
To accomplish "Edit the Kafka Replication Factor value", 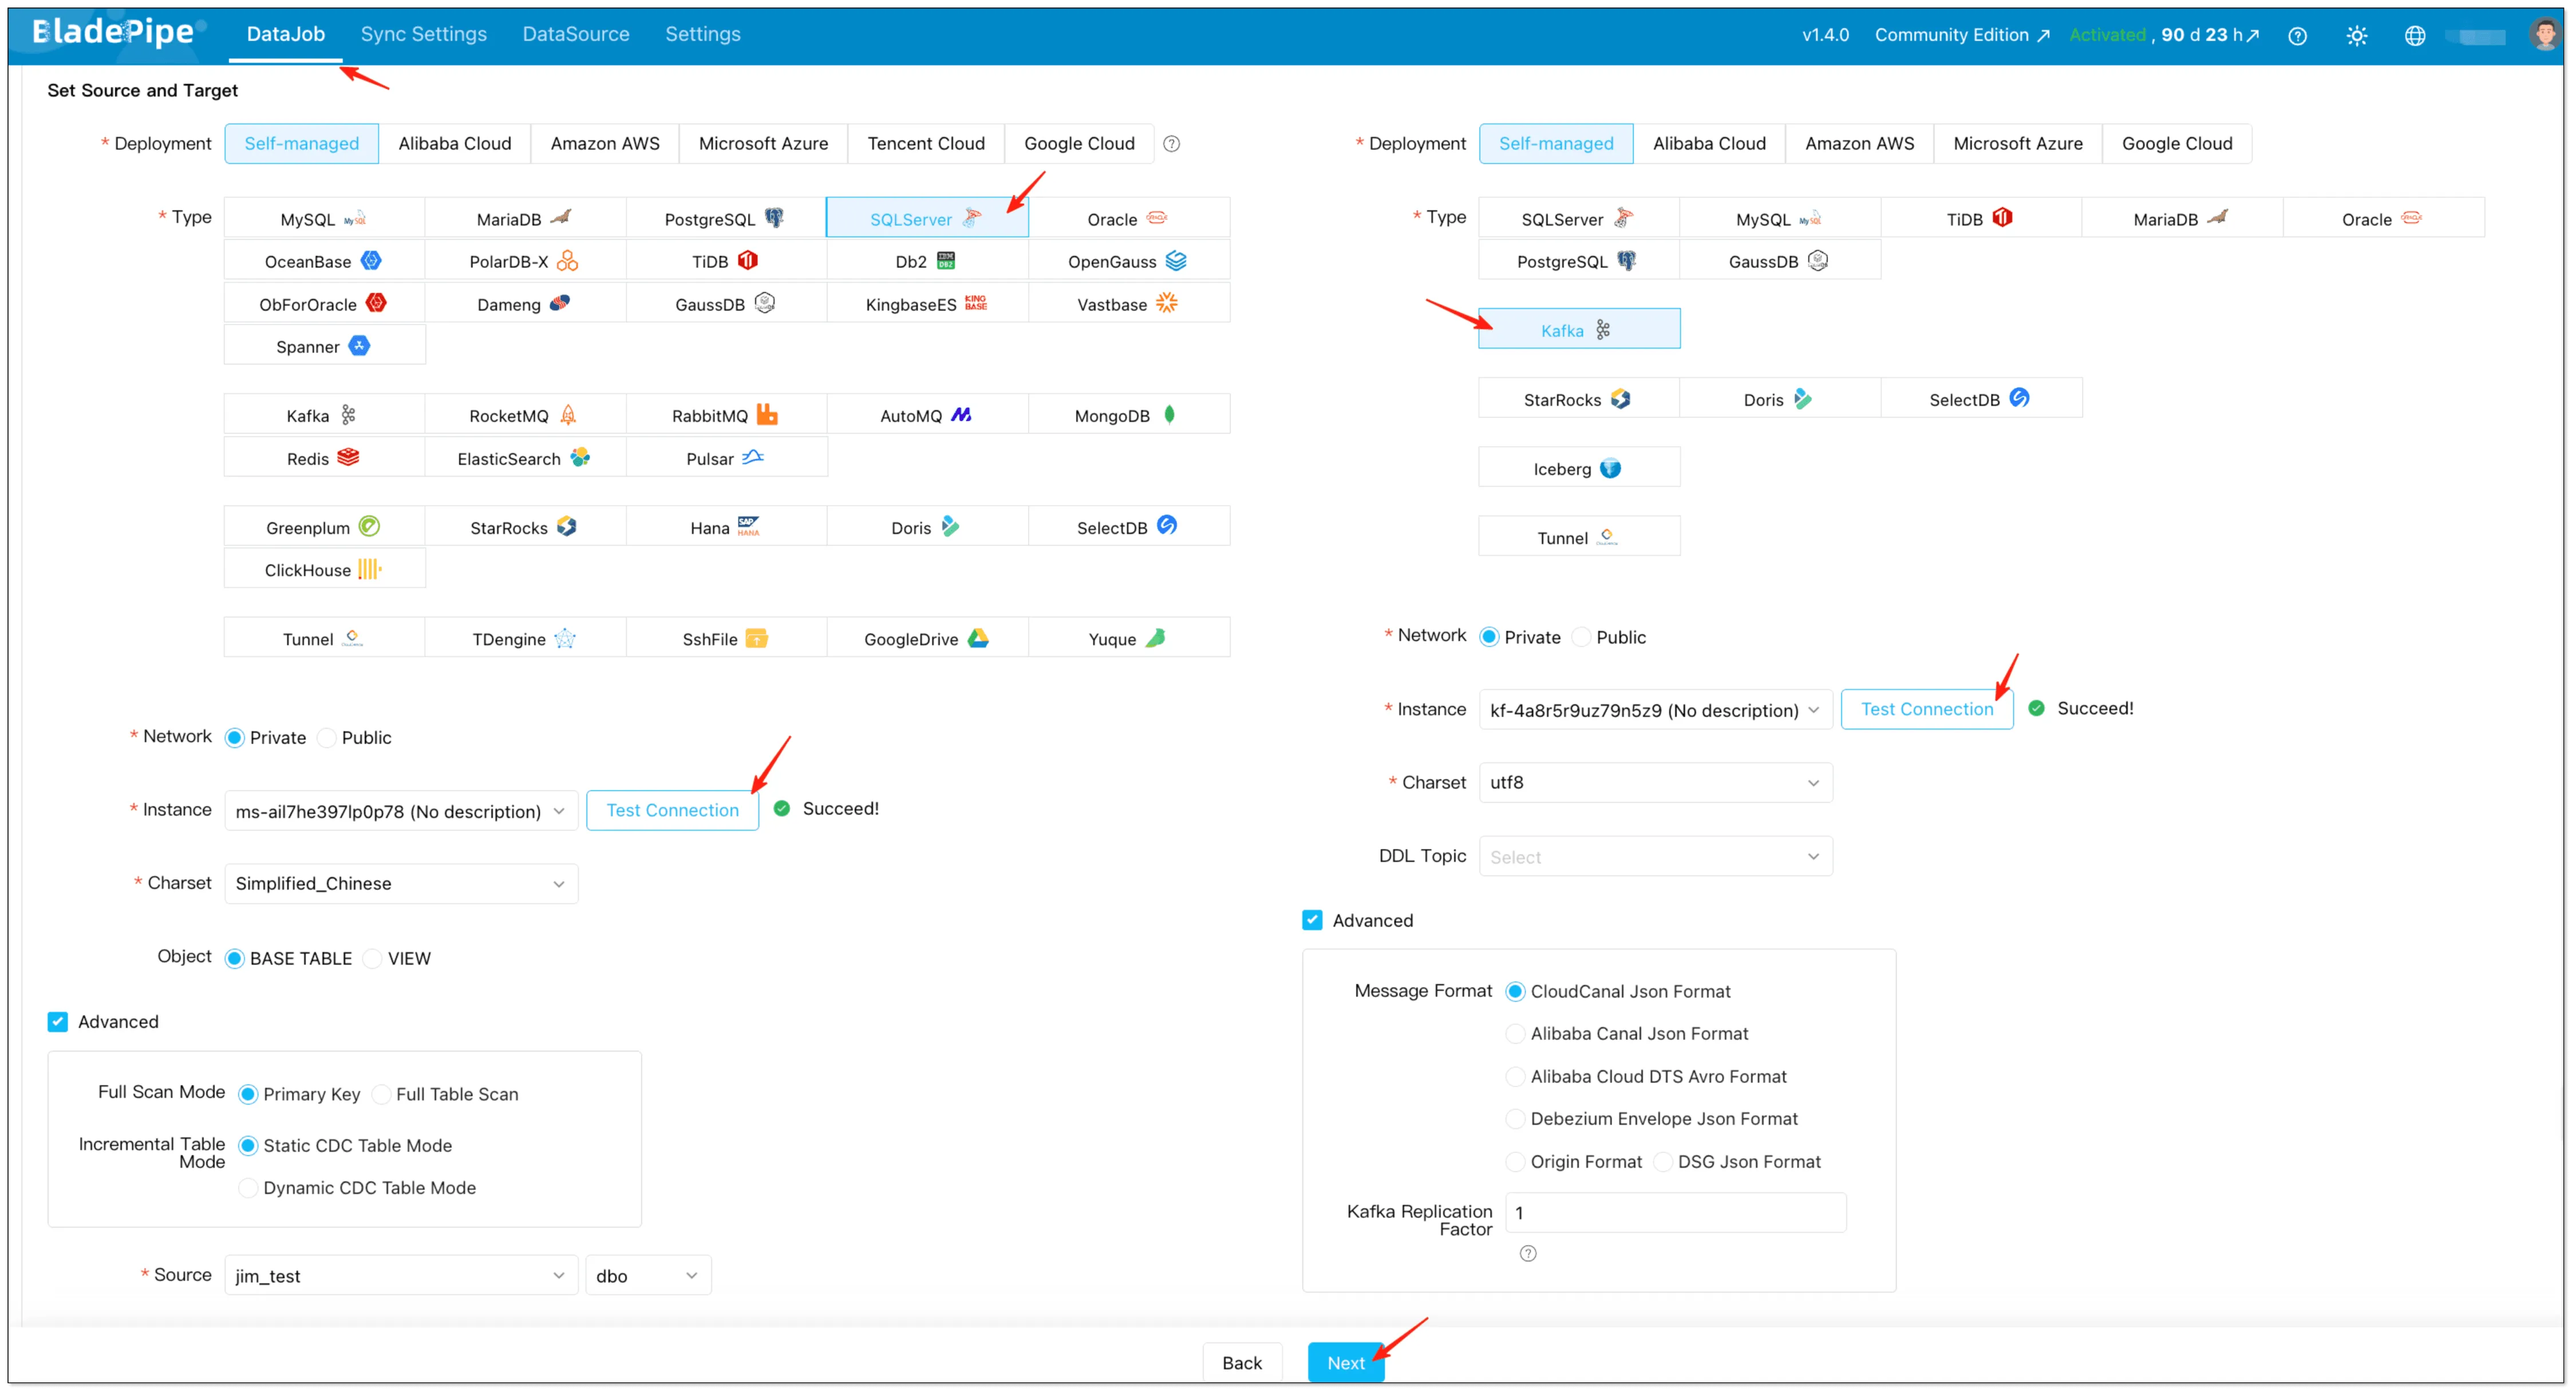I will click(x=1676, y=1212).
